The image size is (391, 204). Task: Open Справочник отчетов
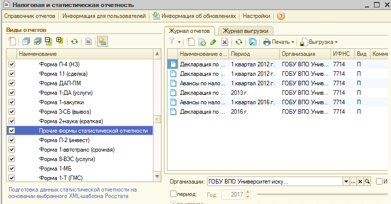[x=29, y=16]
